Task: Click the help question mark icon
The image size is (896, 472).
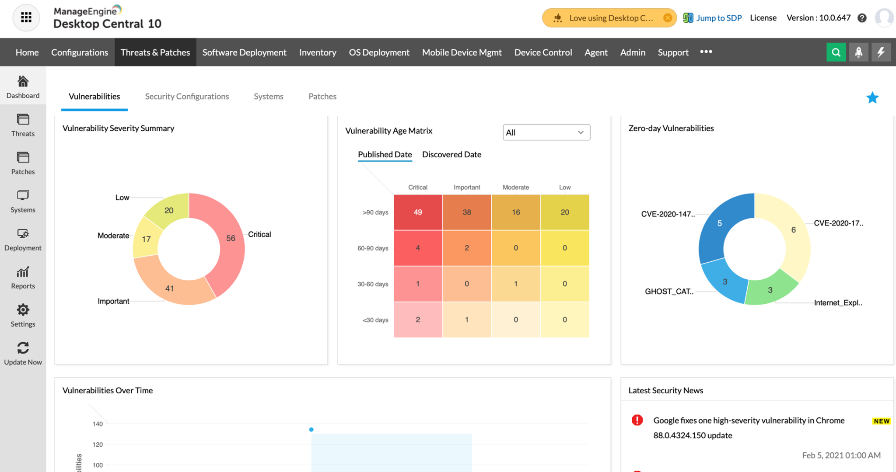Action: pyautogui.click(x=862, y=18)
